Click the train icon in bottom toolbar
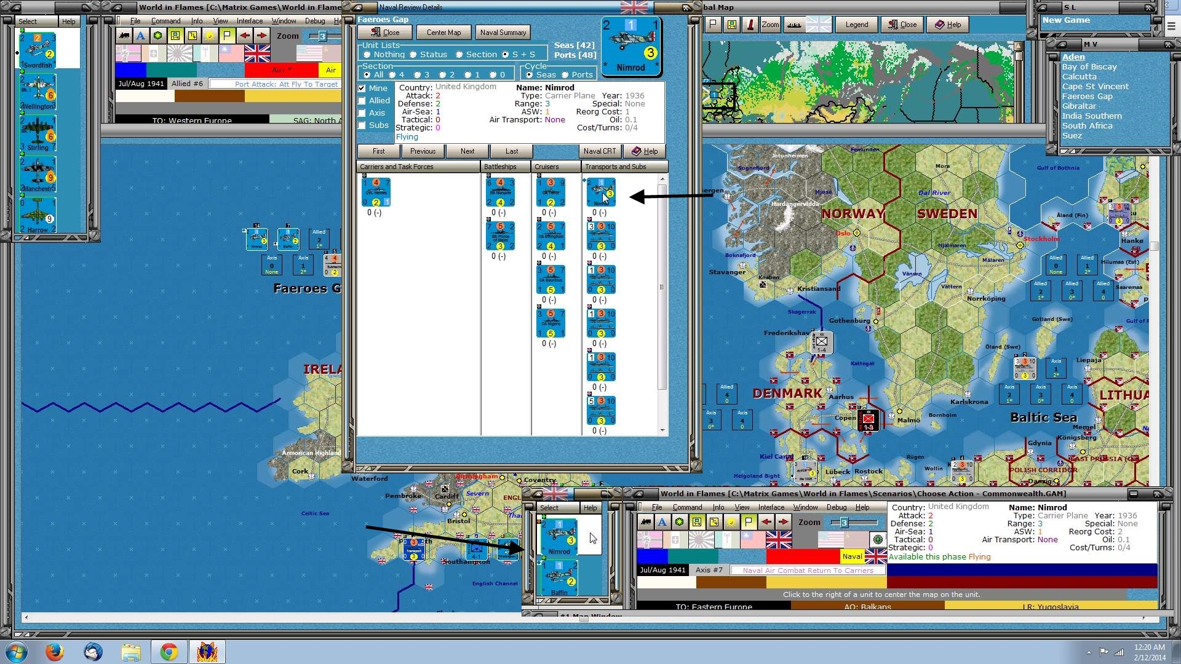 645,522
